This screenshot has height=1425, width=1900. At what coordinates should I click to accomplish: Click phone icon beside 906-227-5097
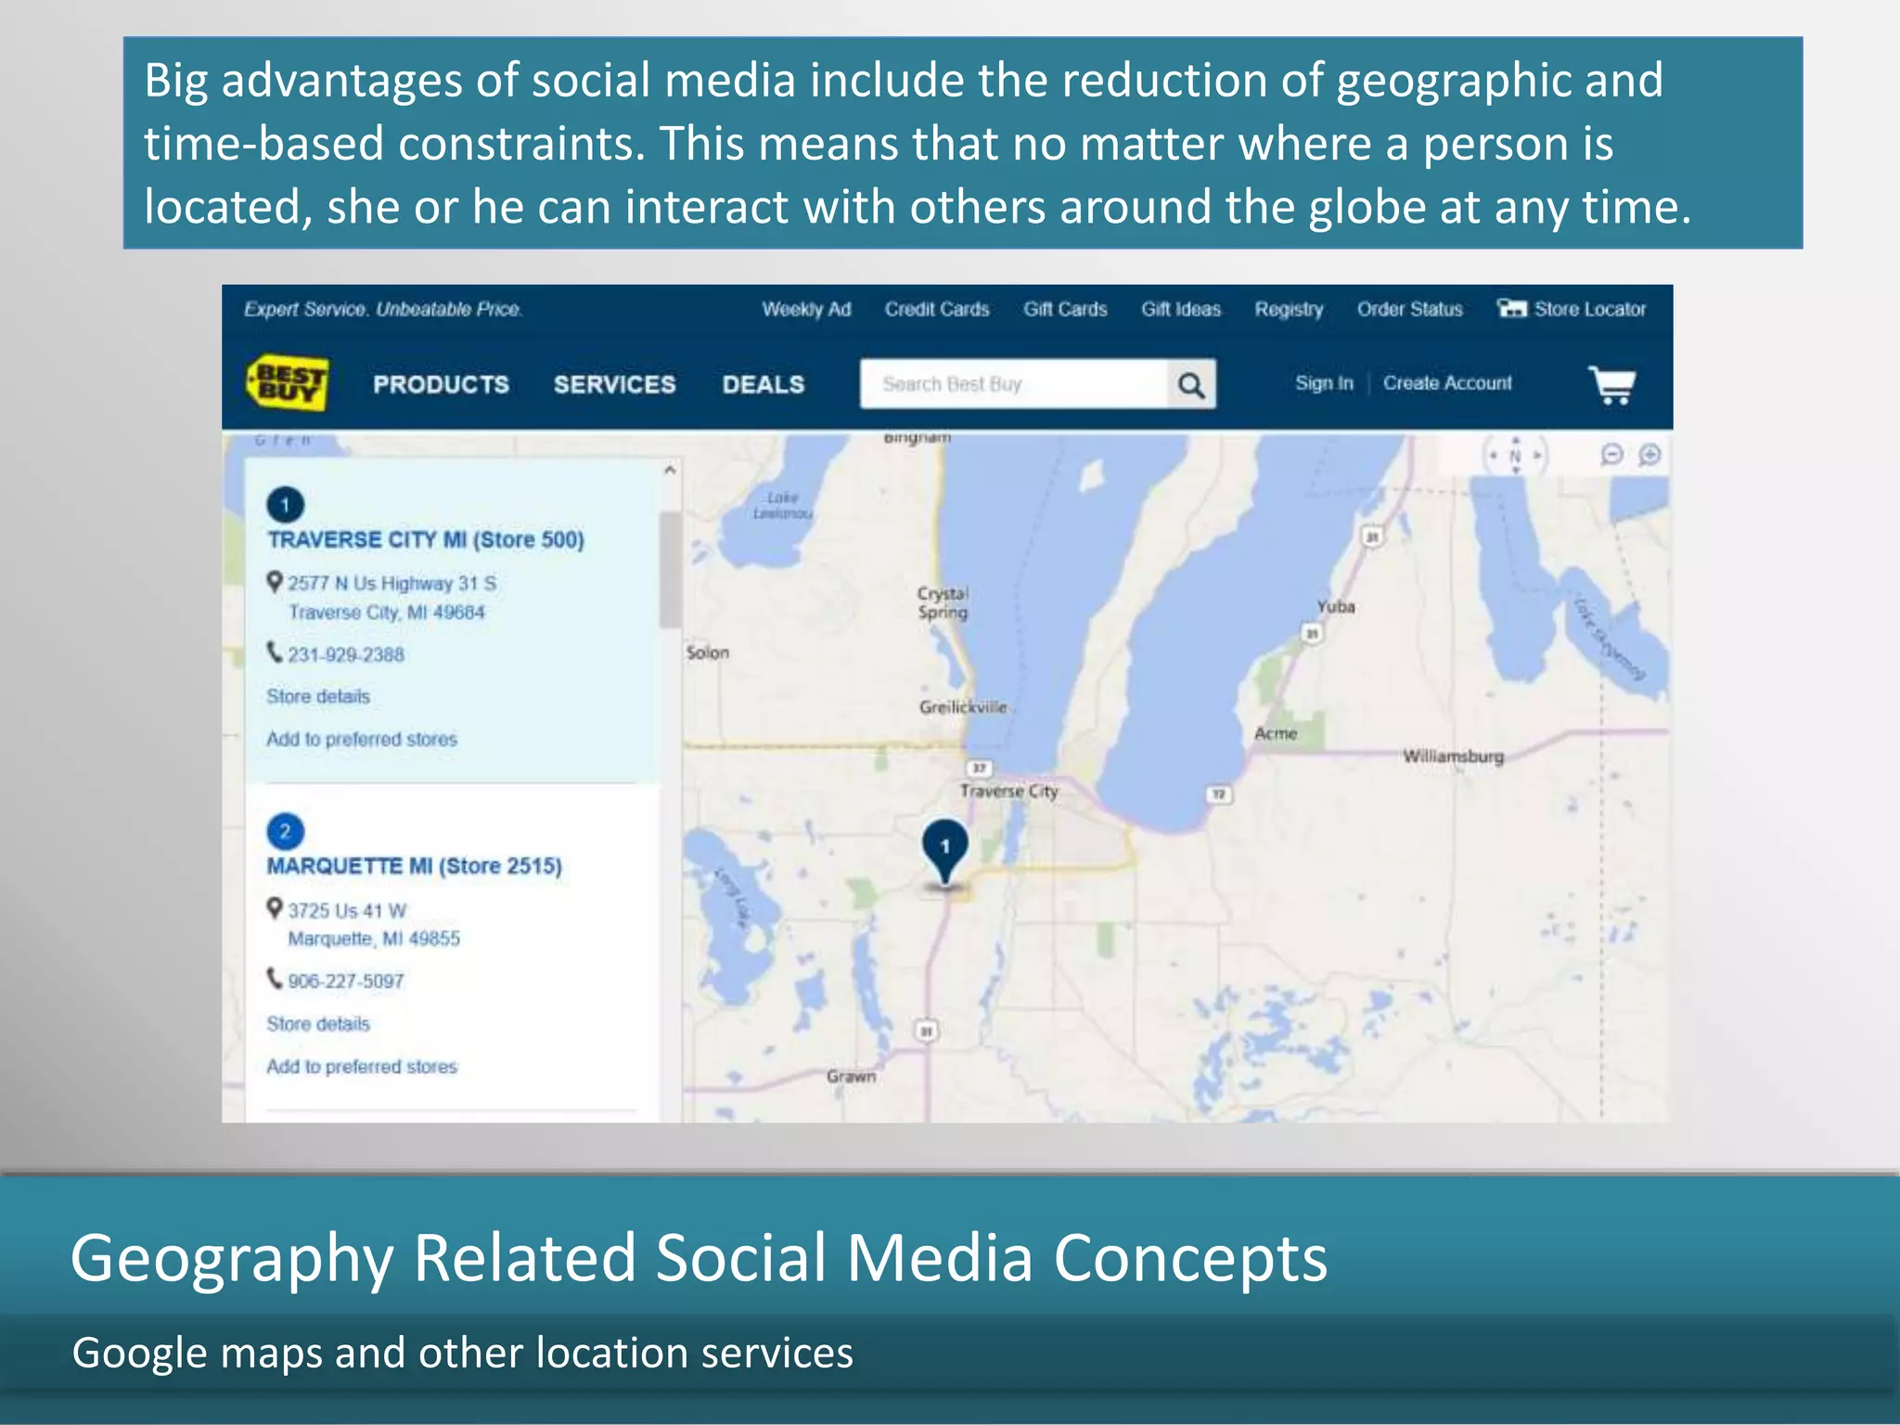click(x=275, y=979)
